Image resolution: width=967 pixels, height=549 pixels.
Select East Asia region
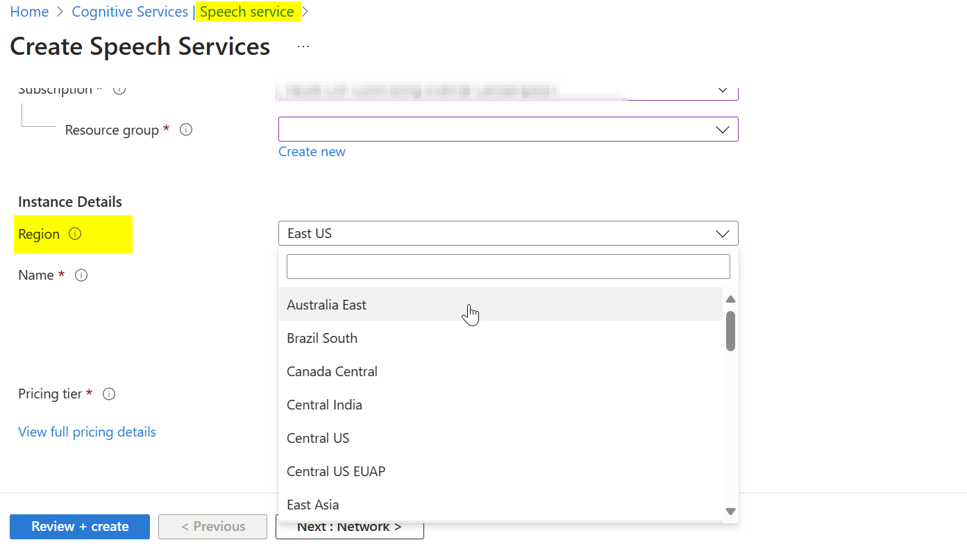[x=501, y=505]
